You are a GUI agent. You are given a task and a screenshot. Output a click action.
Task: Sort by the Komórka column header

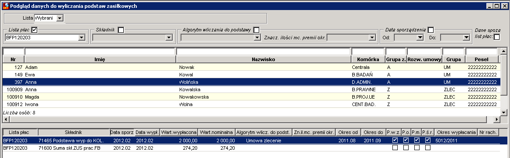click(368, 59)
